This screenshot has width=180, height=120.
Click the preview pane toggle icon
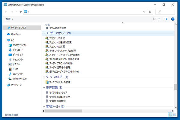click(x=166, y=19)
